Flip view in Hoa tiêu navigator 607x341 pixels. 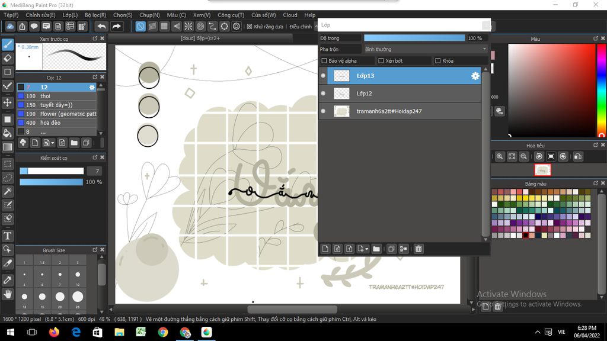point(578,156)
